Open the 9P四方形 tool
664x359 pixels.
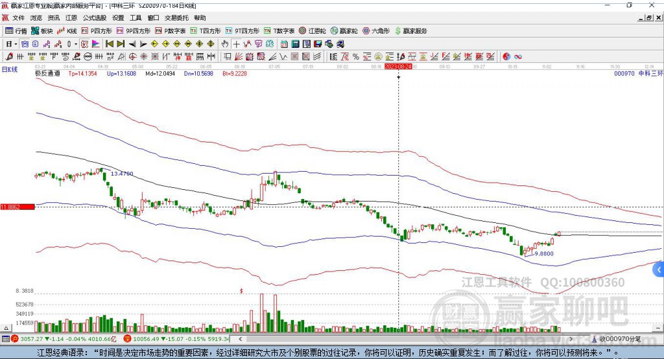[x=134, y=31]
